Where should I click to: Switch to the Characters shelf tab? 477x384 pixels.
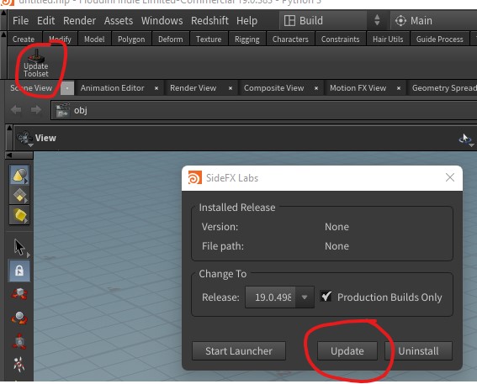click(x=290, y=39)
